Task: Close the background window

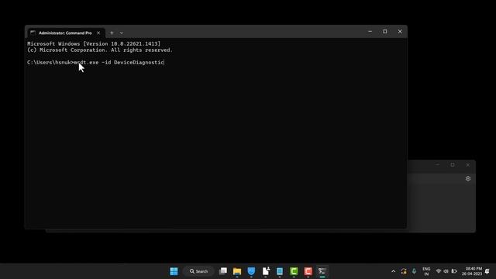Action: (468, 165)
